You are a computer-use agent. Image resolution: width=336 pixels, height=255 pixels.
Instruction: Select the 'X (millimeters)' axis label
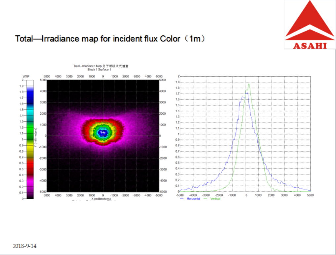point(101,200)
